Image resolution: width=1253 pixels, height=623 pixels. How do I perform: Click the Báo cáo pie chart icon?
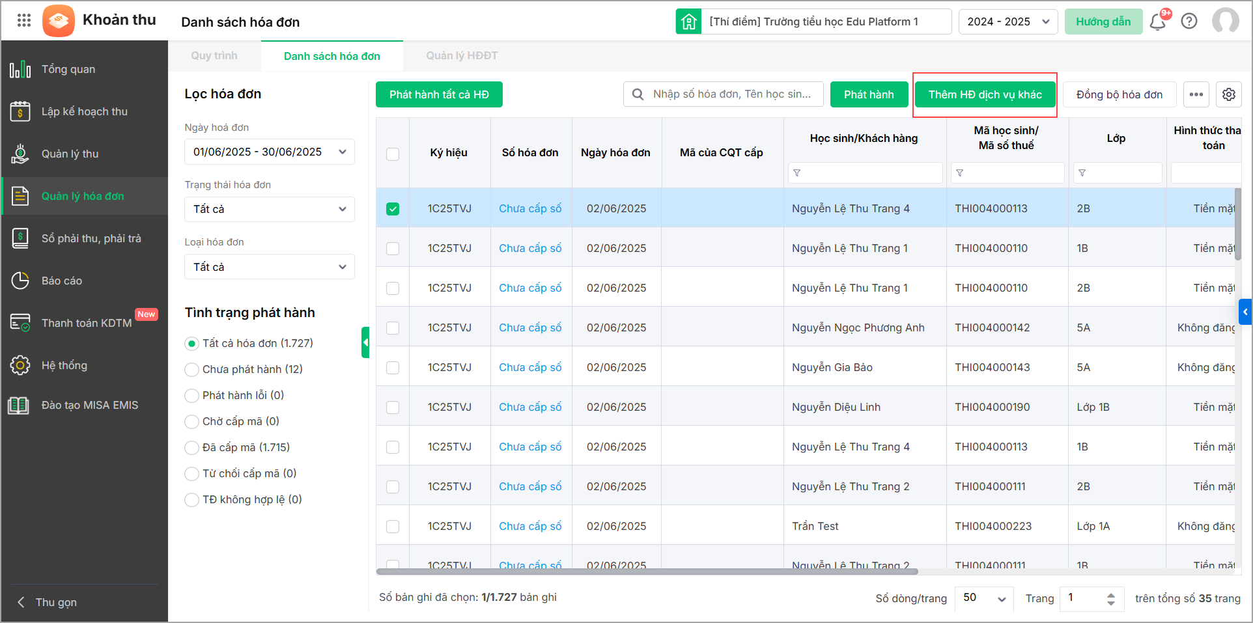pyautogui.click(x=20, y=281)
